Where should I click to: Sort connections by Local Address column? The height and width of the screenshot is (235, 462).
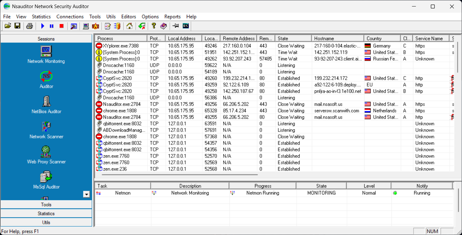(x=184, y=38)
